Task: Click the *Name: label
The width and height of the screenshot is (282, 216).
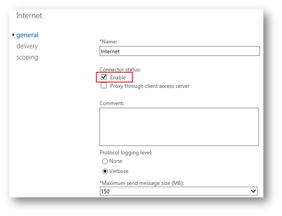Action: point(108,42)
